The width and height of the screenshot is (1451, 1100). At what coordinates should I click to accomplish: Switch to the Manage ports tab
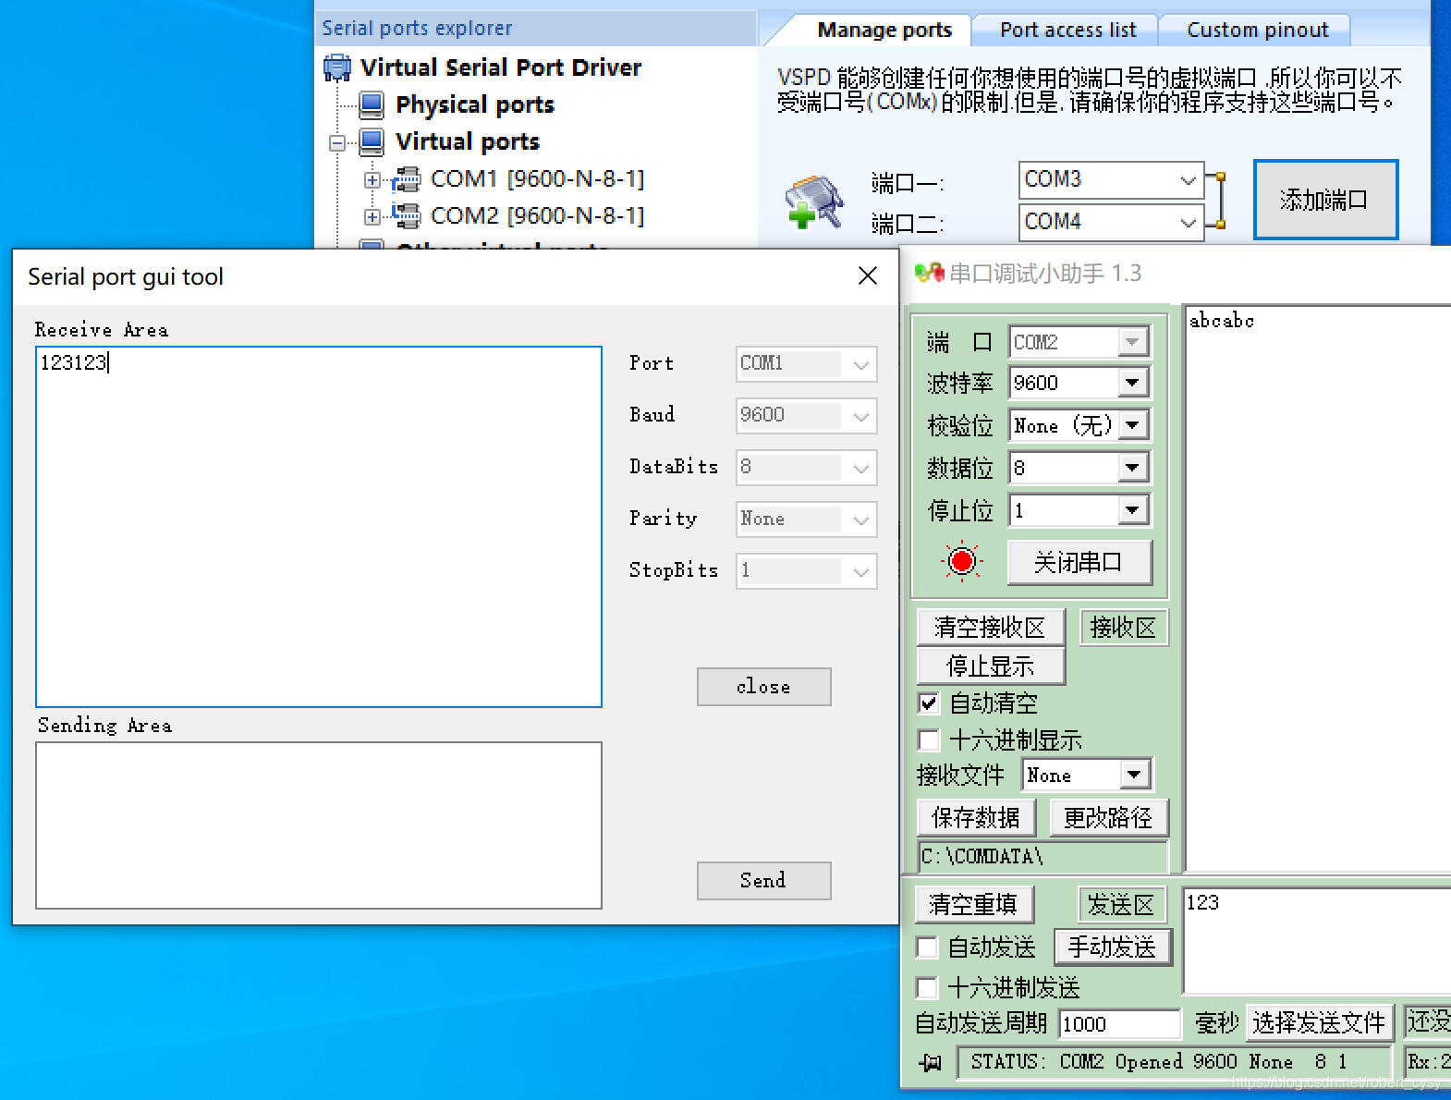point(884,31)
